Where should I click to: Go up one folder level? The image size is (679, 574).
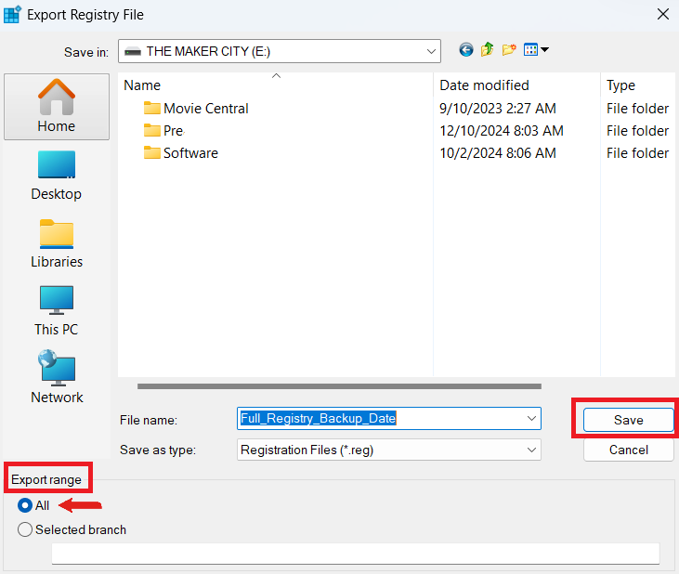(x=487, y=50)
